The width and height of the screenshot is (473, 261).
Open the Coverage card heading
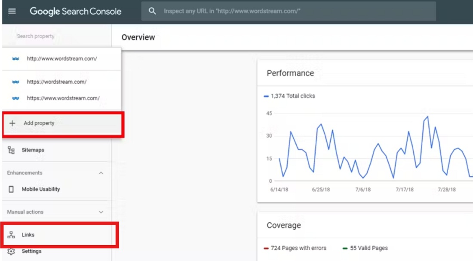[x=283, y=225]
